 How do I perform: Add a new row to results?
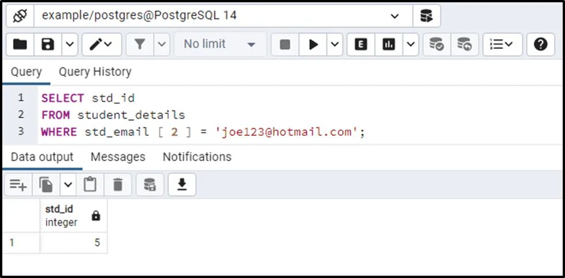click(x=18, y=184)
